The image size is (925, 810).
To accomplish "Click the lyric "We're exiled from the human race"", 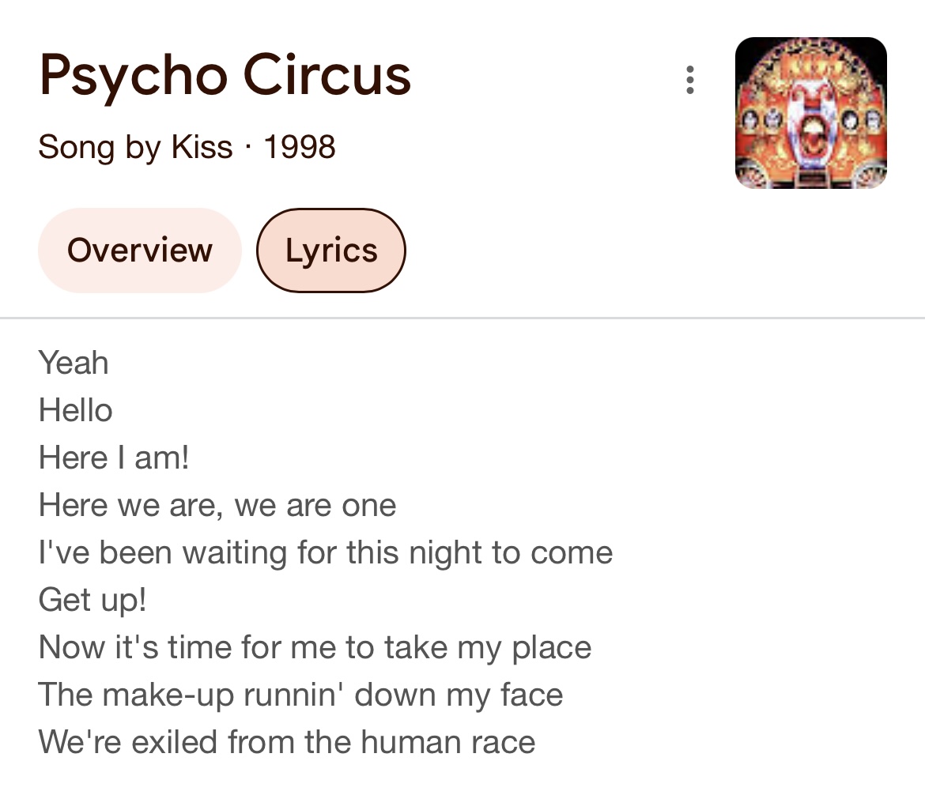I will [287, 743].
